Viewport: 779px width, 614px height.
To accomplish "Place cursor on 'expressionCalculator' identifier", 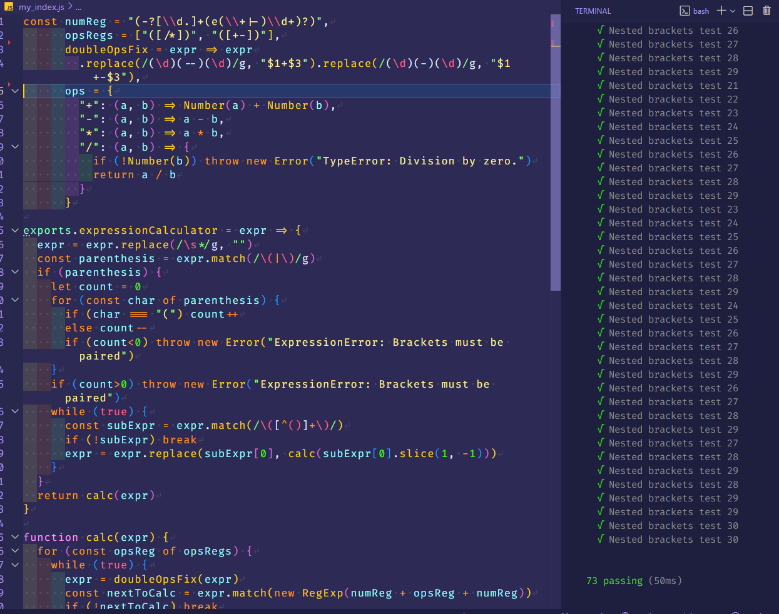I will click(148, 231).
